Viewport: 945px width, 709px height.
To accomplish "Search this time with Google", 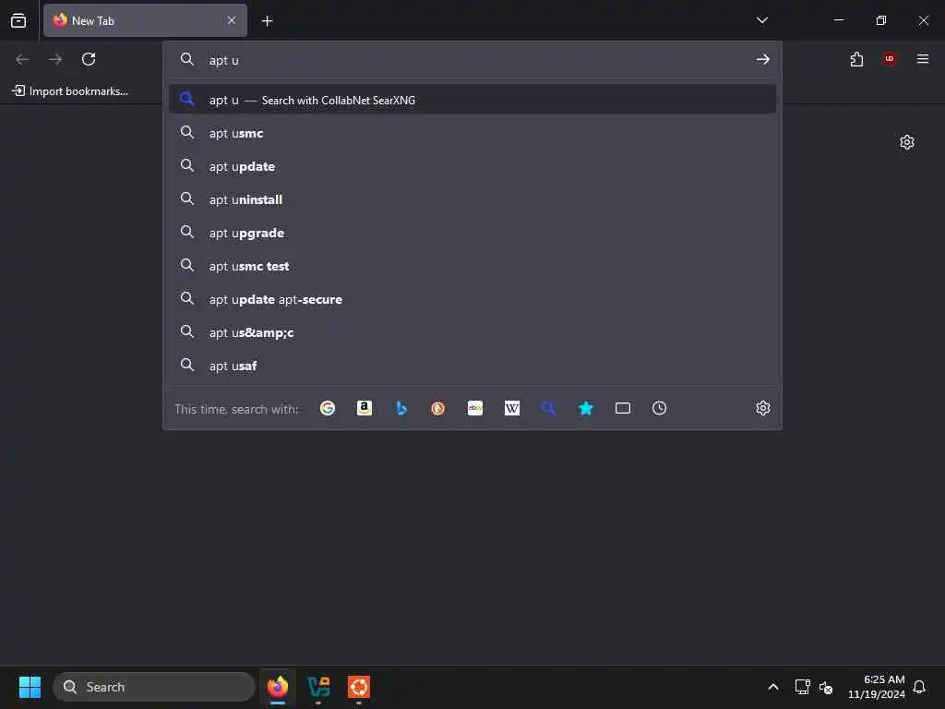I will [x=328, y=409].
